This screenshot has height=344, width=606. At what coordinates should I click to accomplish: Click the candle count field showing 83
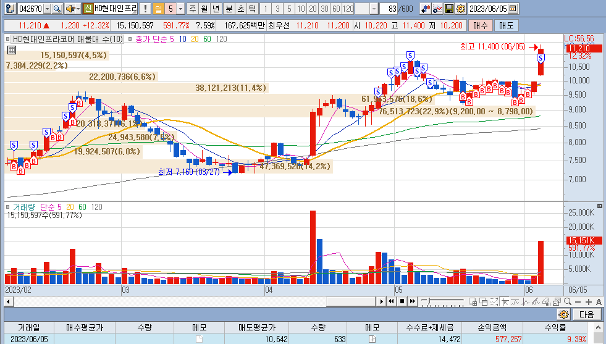coord(389,9)
